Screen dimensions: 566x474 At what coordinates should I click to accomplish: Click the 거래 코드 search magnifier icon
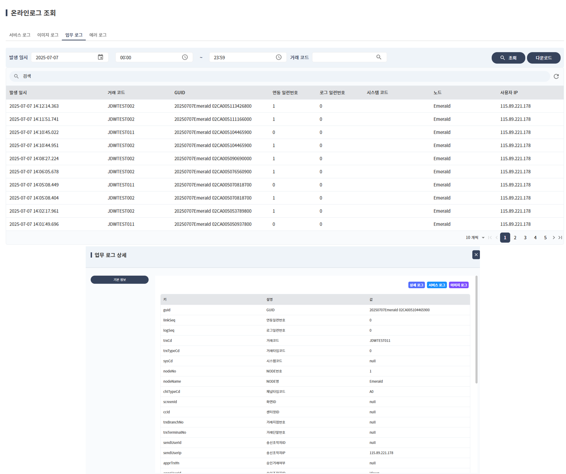pos(379,57)
